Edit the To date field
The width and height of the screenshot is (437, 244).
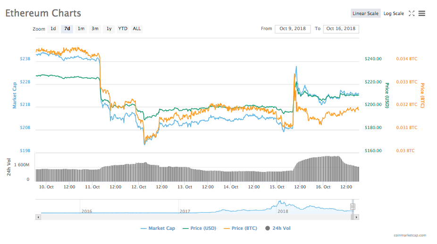point(341,29)
